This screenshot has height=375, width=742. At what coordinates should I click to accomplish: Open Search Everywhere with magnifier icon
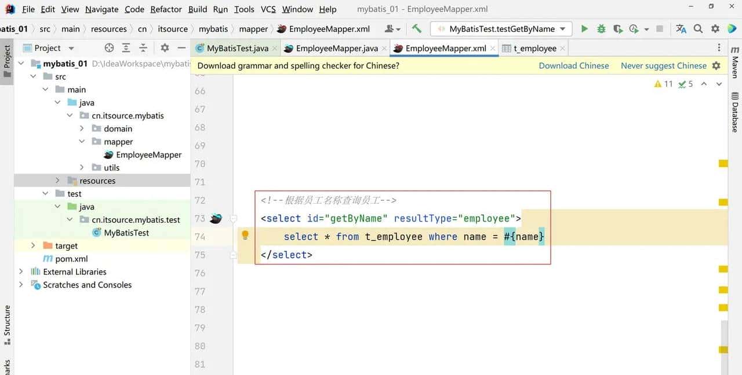click(697, 28)
